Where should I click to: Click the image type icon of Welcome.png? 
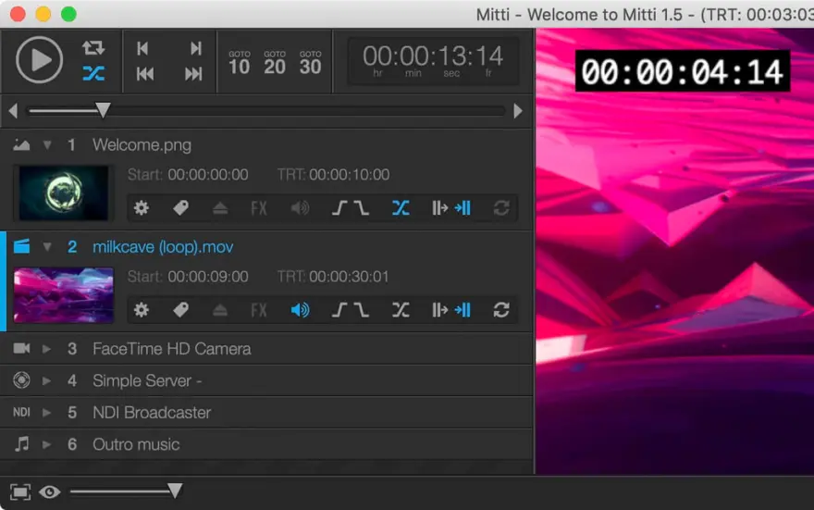(21, 145)
